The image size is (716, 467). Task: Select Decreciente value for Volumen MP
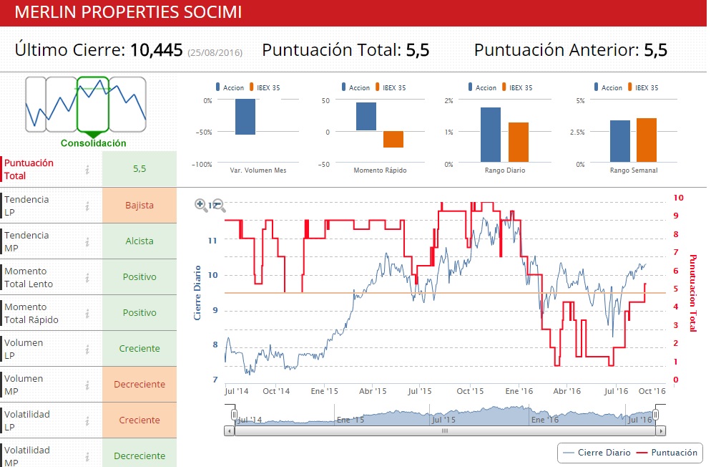click(139, 384)
